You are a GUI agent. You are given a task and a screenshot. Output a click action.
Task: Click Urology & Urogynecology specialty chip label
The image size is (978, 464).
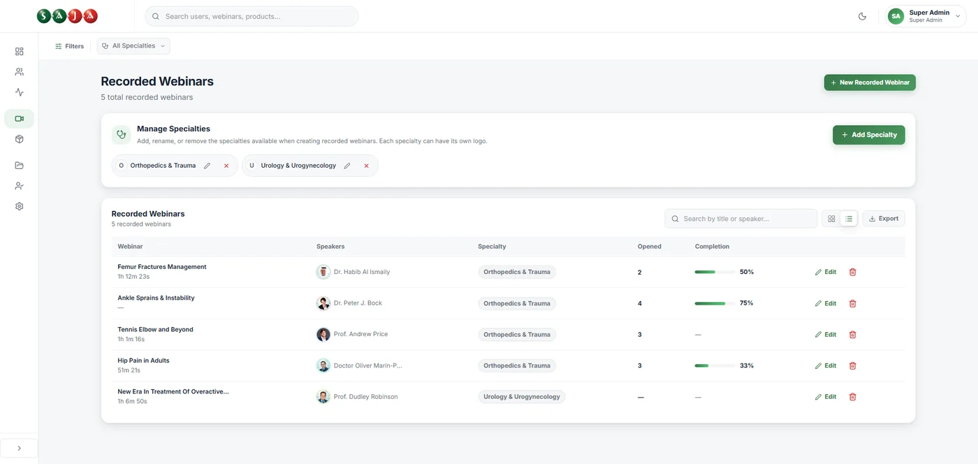coord(298,166)
